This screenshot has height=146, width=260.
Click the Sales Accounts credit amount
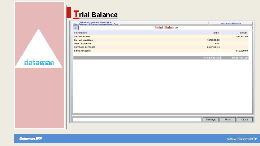(x=242, y=51)
